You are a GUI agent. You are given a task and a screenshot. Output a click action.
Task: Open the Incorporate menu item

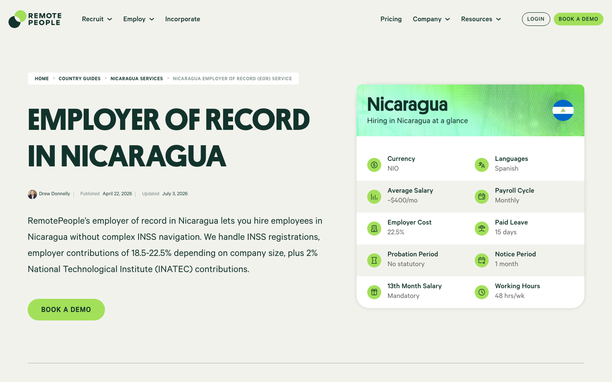click(183, 19)
